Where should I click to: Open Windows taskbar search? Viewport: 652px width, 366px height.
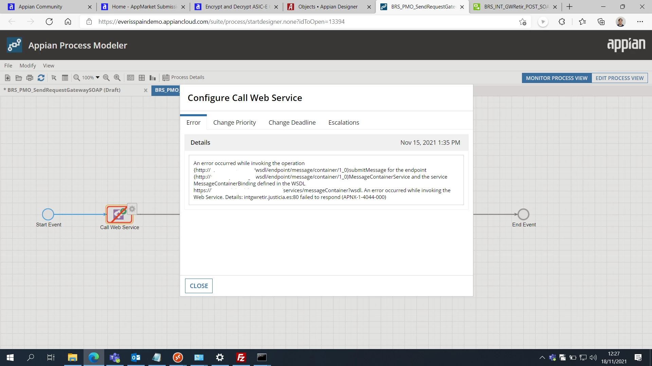pyautogui.click(x=31, y=358)
